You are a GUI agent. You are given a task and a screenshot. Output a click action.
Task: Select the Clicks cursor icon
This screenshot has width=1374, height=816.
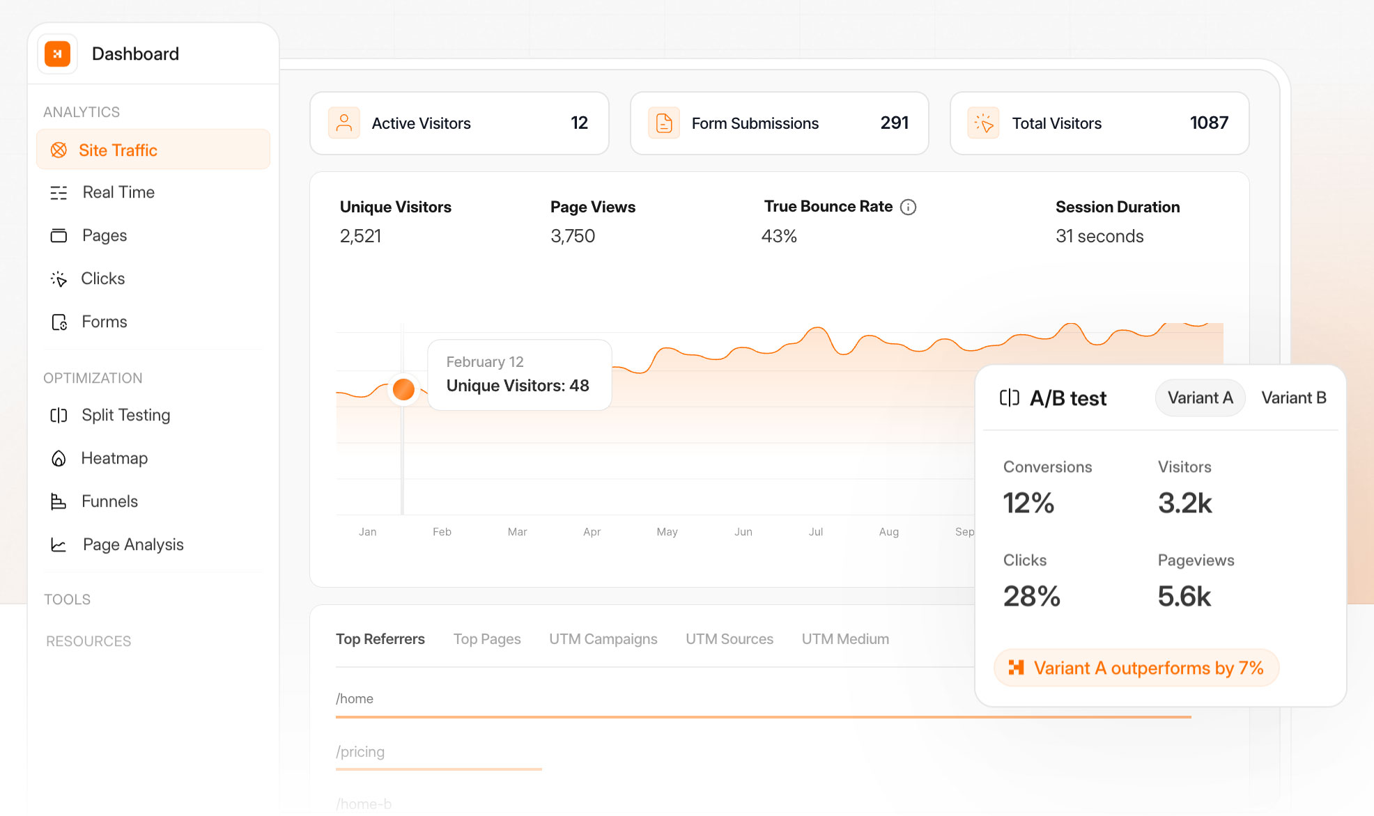pos(59,279)
